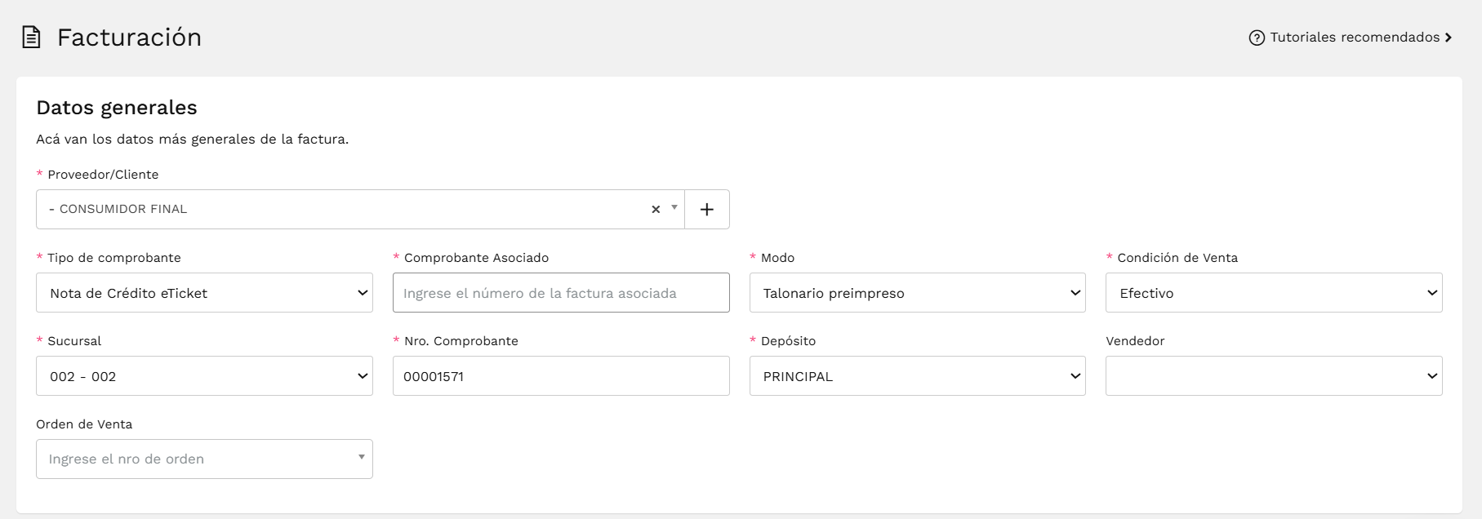Click the Tipo de comprobante label
Viewport: 1482px width, 519px height.
[x=114, y=258]
